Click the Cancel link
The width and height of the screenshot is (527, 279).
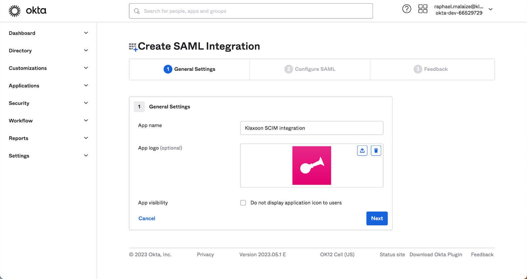coord(147,219)
